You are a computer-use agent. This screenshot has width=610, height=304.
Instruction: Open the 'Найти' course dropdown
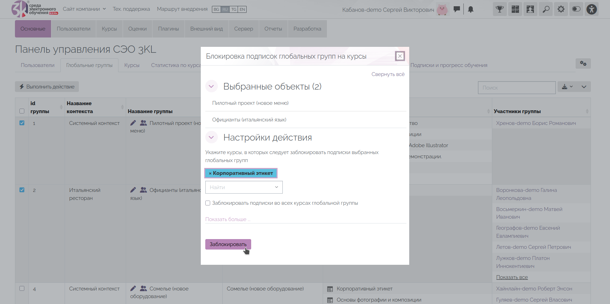244,187
